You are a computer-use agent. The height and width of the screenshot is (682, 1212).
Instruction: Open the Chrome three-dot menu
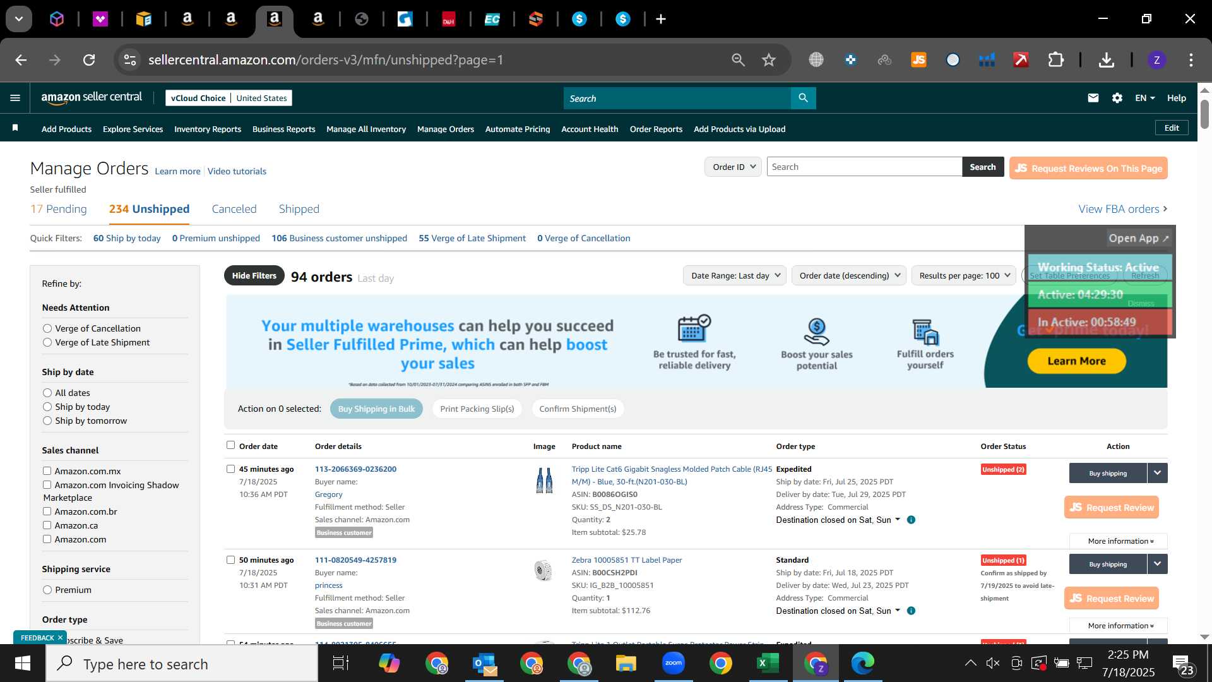(1191, 60)
